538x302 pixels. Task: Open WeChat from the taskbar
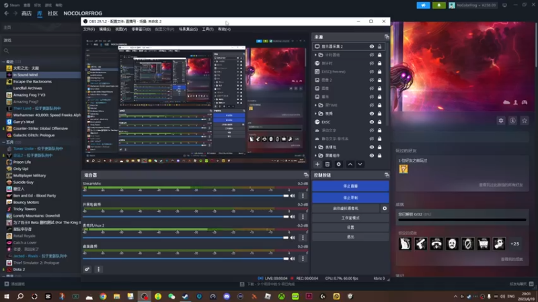coord(171,297)
